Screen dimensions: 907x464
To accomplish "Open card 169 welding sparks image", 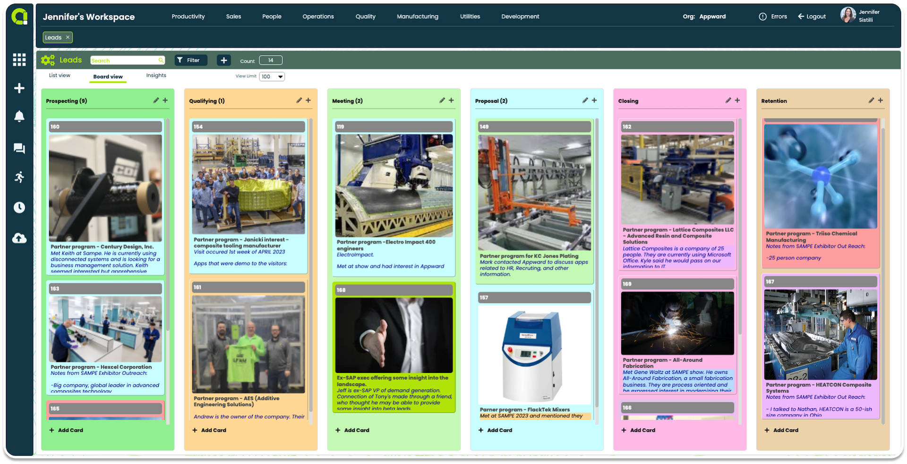I will click(677, 323).
